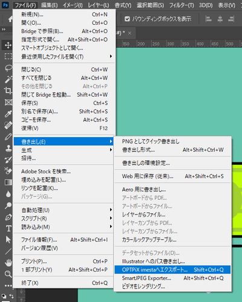The height and width of the screenshot is (302, 242).
Task: Expand the スクリプト(R) submenu
Action: point(111,218)
